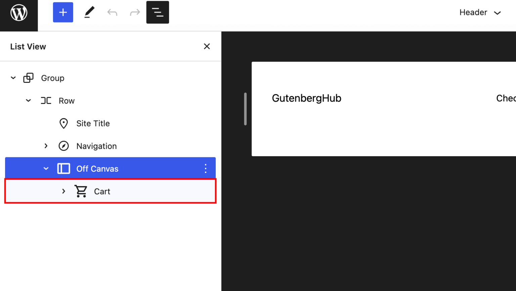This screenshot has width=516, height=291.
Task: Click the GutenbergHub site title text
Action: [x=306, y=98]
